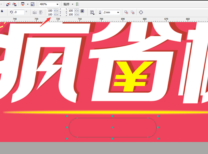The image size is (208, 154).
Task: Decrease the bottom-right corner radius value
Action: pos(75,14)
